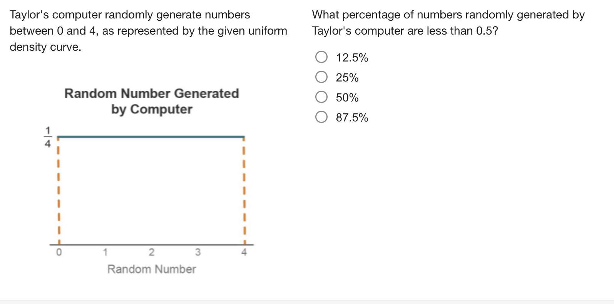The height and width of the screenshot is (304, 614).
Task: Select the 12.5% radio button
Action: pyautogui.click(x=321, y=57)
